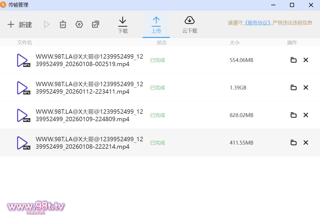Select the file row ending 20260112-223411.mp4
320x217 pixels.
[89, 88]
